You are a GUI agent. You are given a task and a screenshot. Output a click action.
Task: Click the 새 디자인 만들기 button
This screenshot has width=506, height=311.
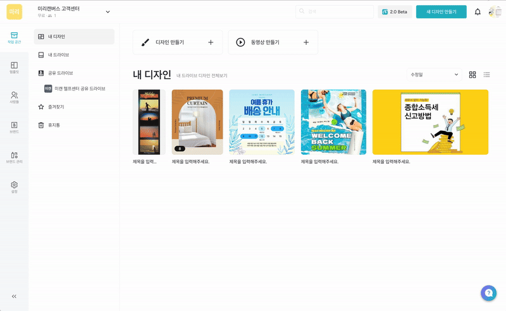tap(441, 12)
